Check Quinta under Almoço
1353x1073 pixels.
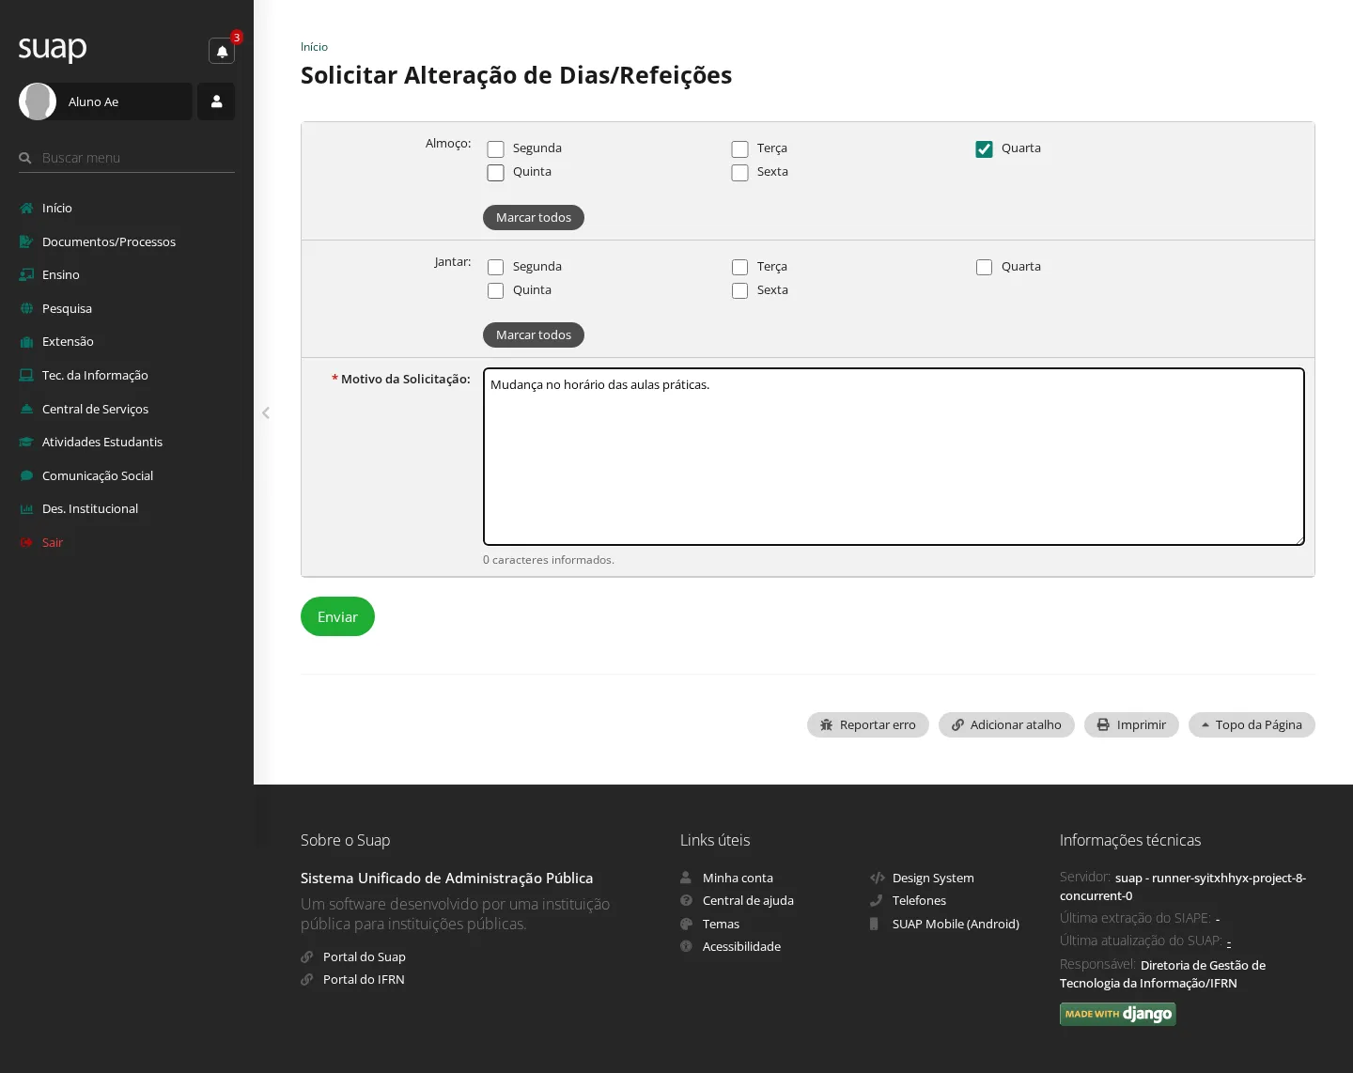496,172
